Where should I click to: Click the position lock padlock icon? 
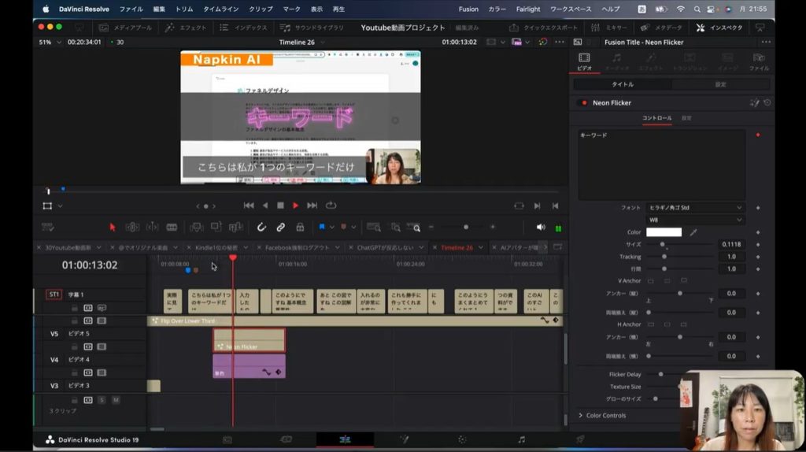(x=300, y=227)
